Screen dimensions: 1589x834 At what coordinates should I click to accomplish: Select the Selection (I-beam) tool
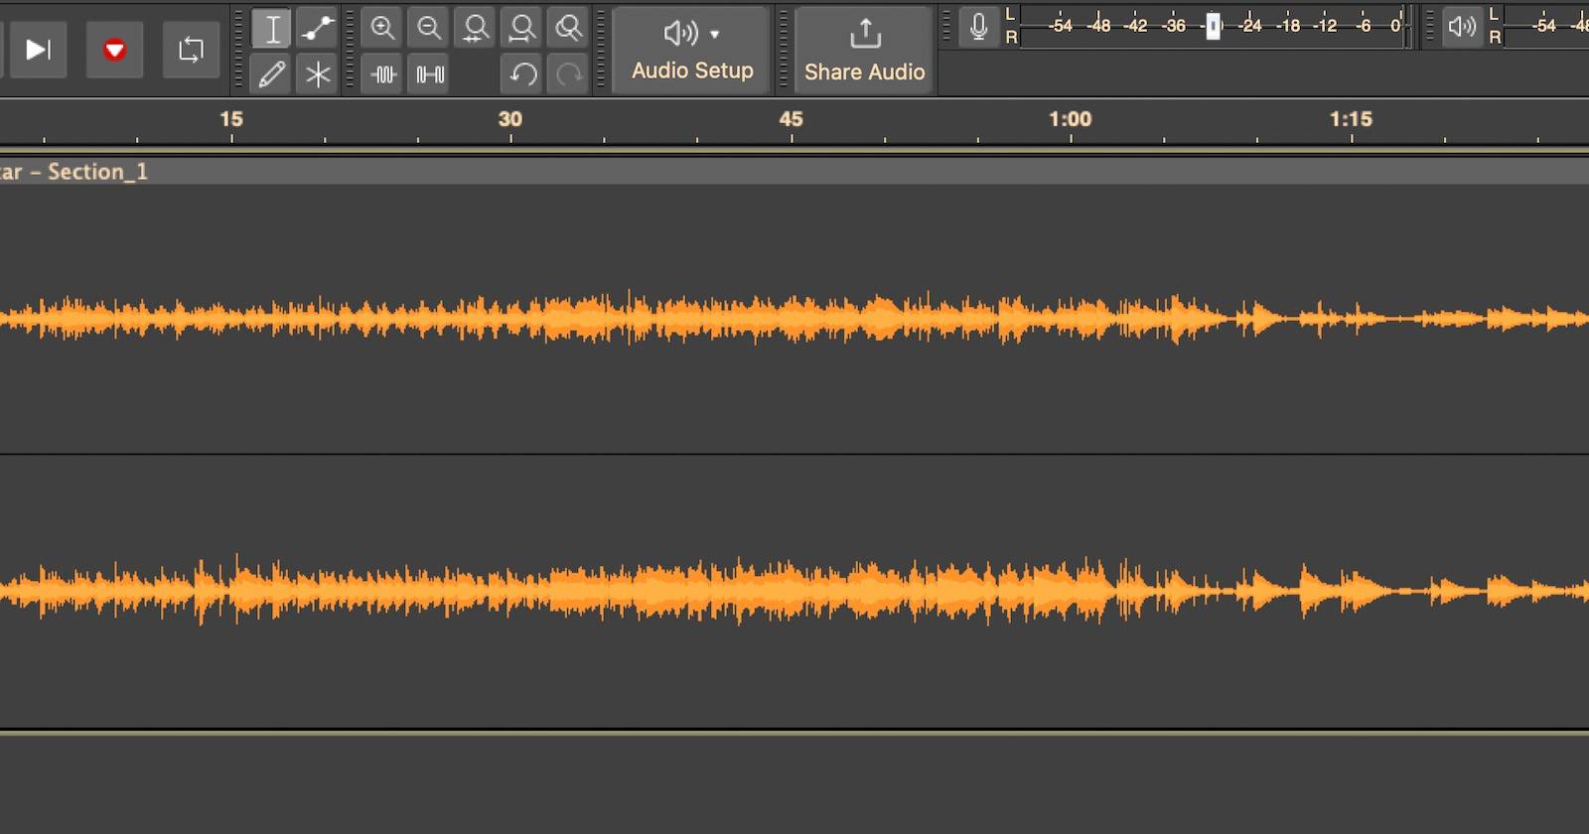tap(271, 29)
